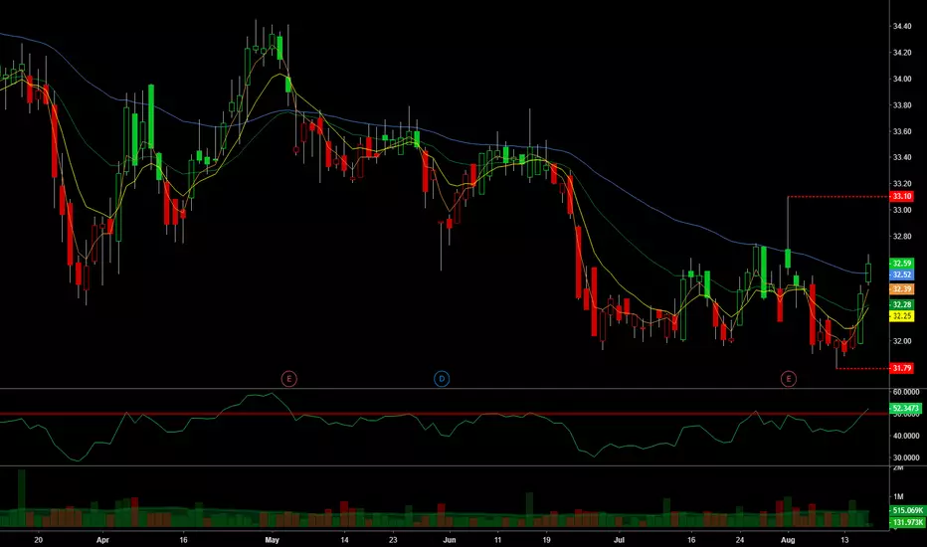Click the 60.0000 RSI axis label
927x547 pixels.
[906, 392]
